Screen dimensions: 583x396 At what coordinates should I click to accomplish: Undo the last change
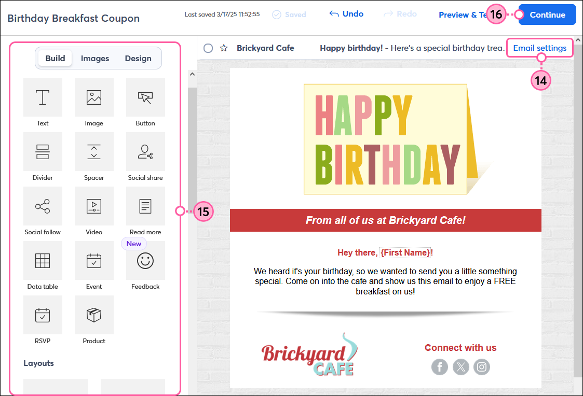pos(346,14)
